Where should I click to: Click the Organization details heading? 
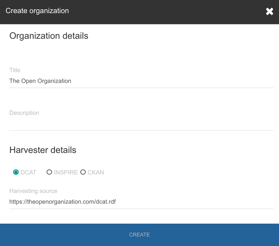(x=49, y=36)
